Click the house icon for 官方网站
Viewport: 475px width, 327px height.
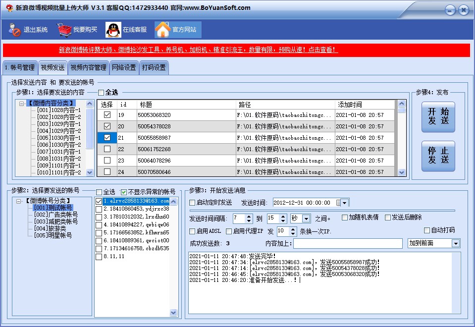(163, 30)
